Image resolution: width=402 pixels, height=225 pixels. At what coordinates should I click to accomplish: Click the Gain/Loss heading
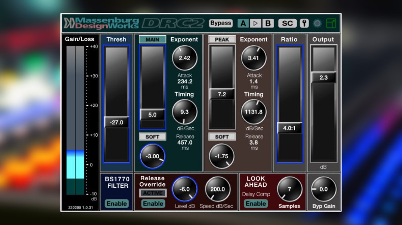(x=80, y=39)
